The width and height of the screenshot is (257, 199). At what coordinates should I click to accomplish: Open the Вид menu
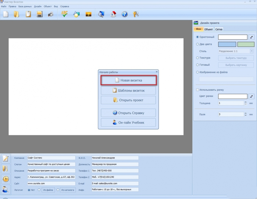tap(56, 6)
